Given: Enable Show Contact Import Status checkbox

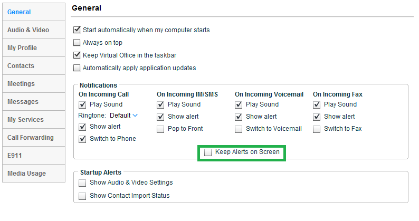Looking at the screenshot, I should (82, 196).
